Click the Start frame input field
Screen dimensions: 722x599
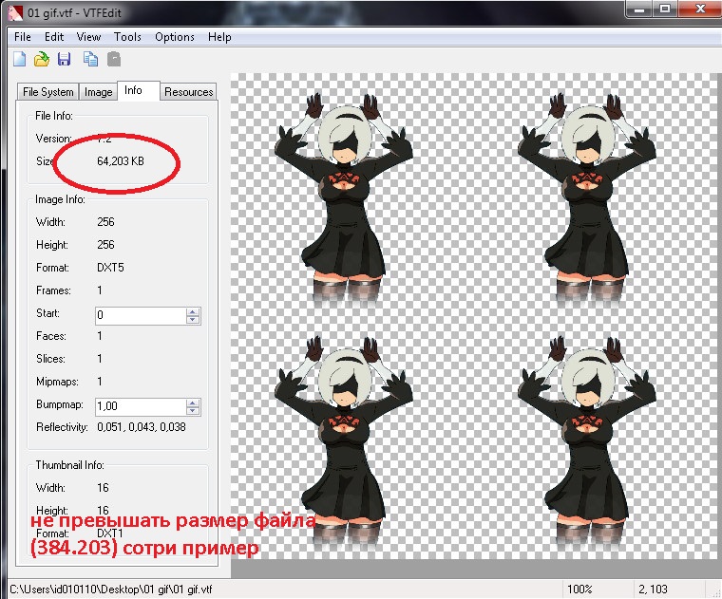[x=140, y=315]
